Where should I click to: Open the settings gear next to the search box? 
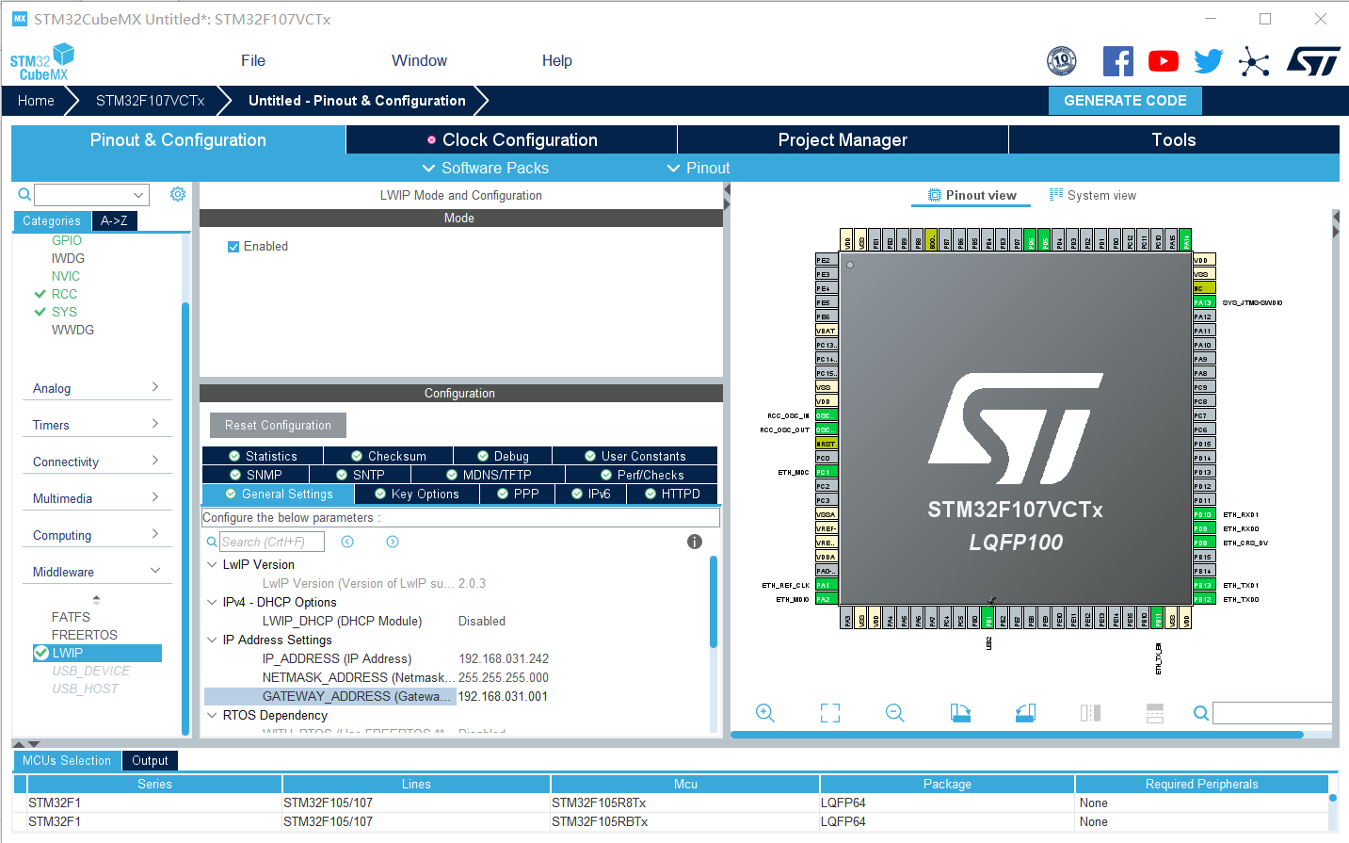click(177, 194)
